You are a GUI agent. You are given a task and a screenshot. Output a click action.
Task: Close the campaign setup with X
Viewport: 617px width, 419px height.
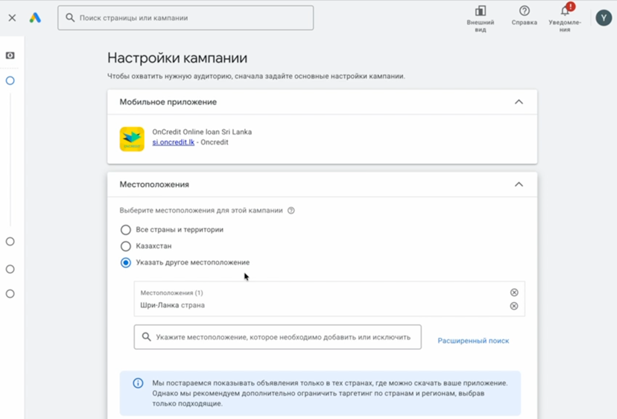(12, 18)
